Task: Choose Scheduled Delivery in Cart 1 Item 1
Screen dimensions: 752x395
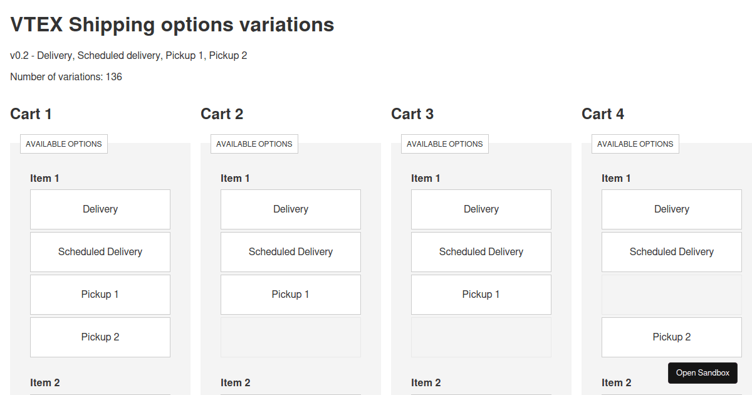Action: (100, 251)
